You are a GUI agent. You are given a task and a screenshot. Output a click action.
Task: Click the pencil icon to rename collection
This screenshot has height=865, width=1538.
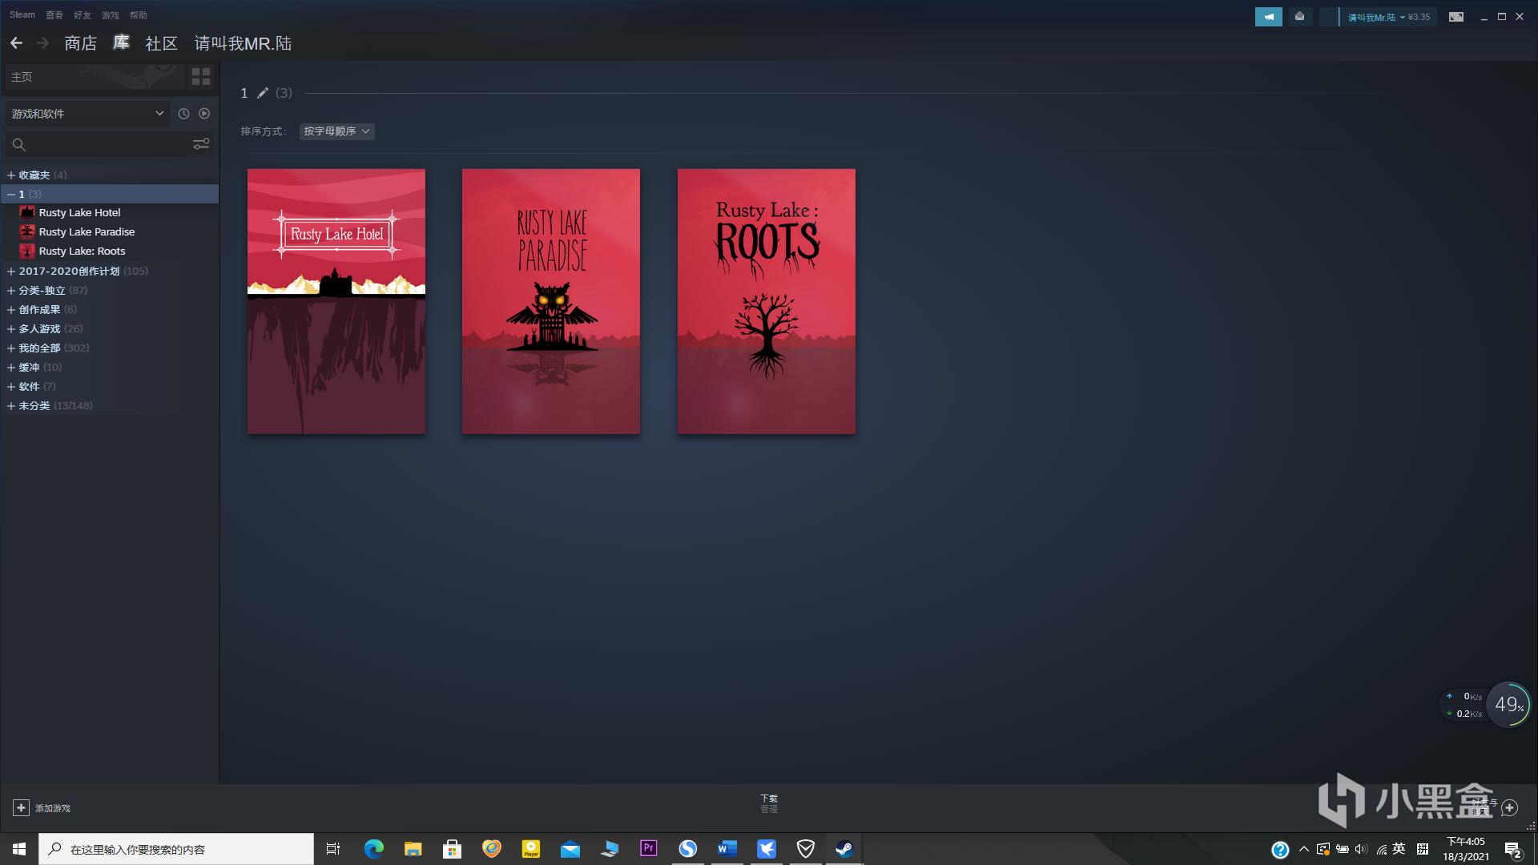(x=262, y=93)
